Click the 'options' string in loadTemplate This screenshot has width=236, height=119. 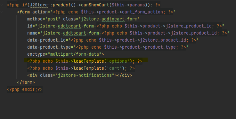118,61
